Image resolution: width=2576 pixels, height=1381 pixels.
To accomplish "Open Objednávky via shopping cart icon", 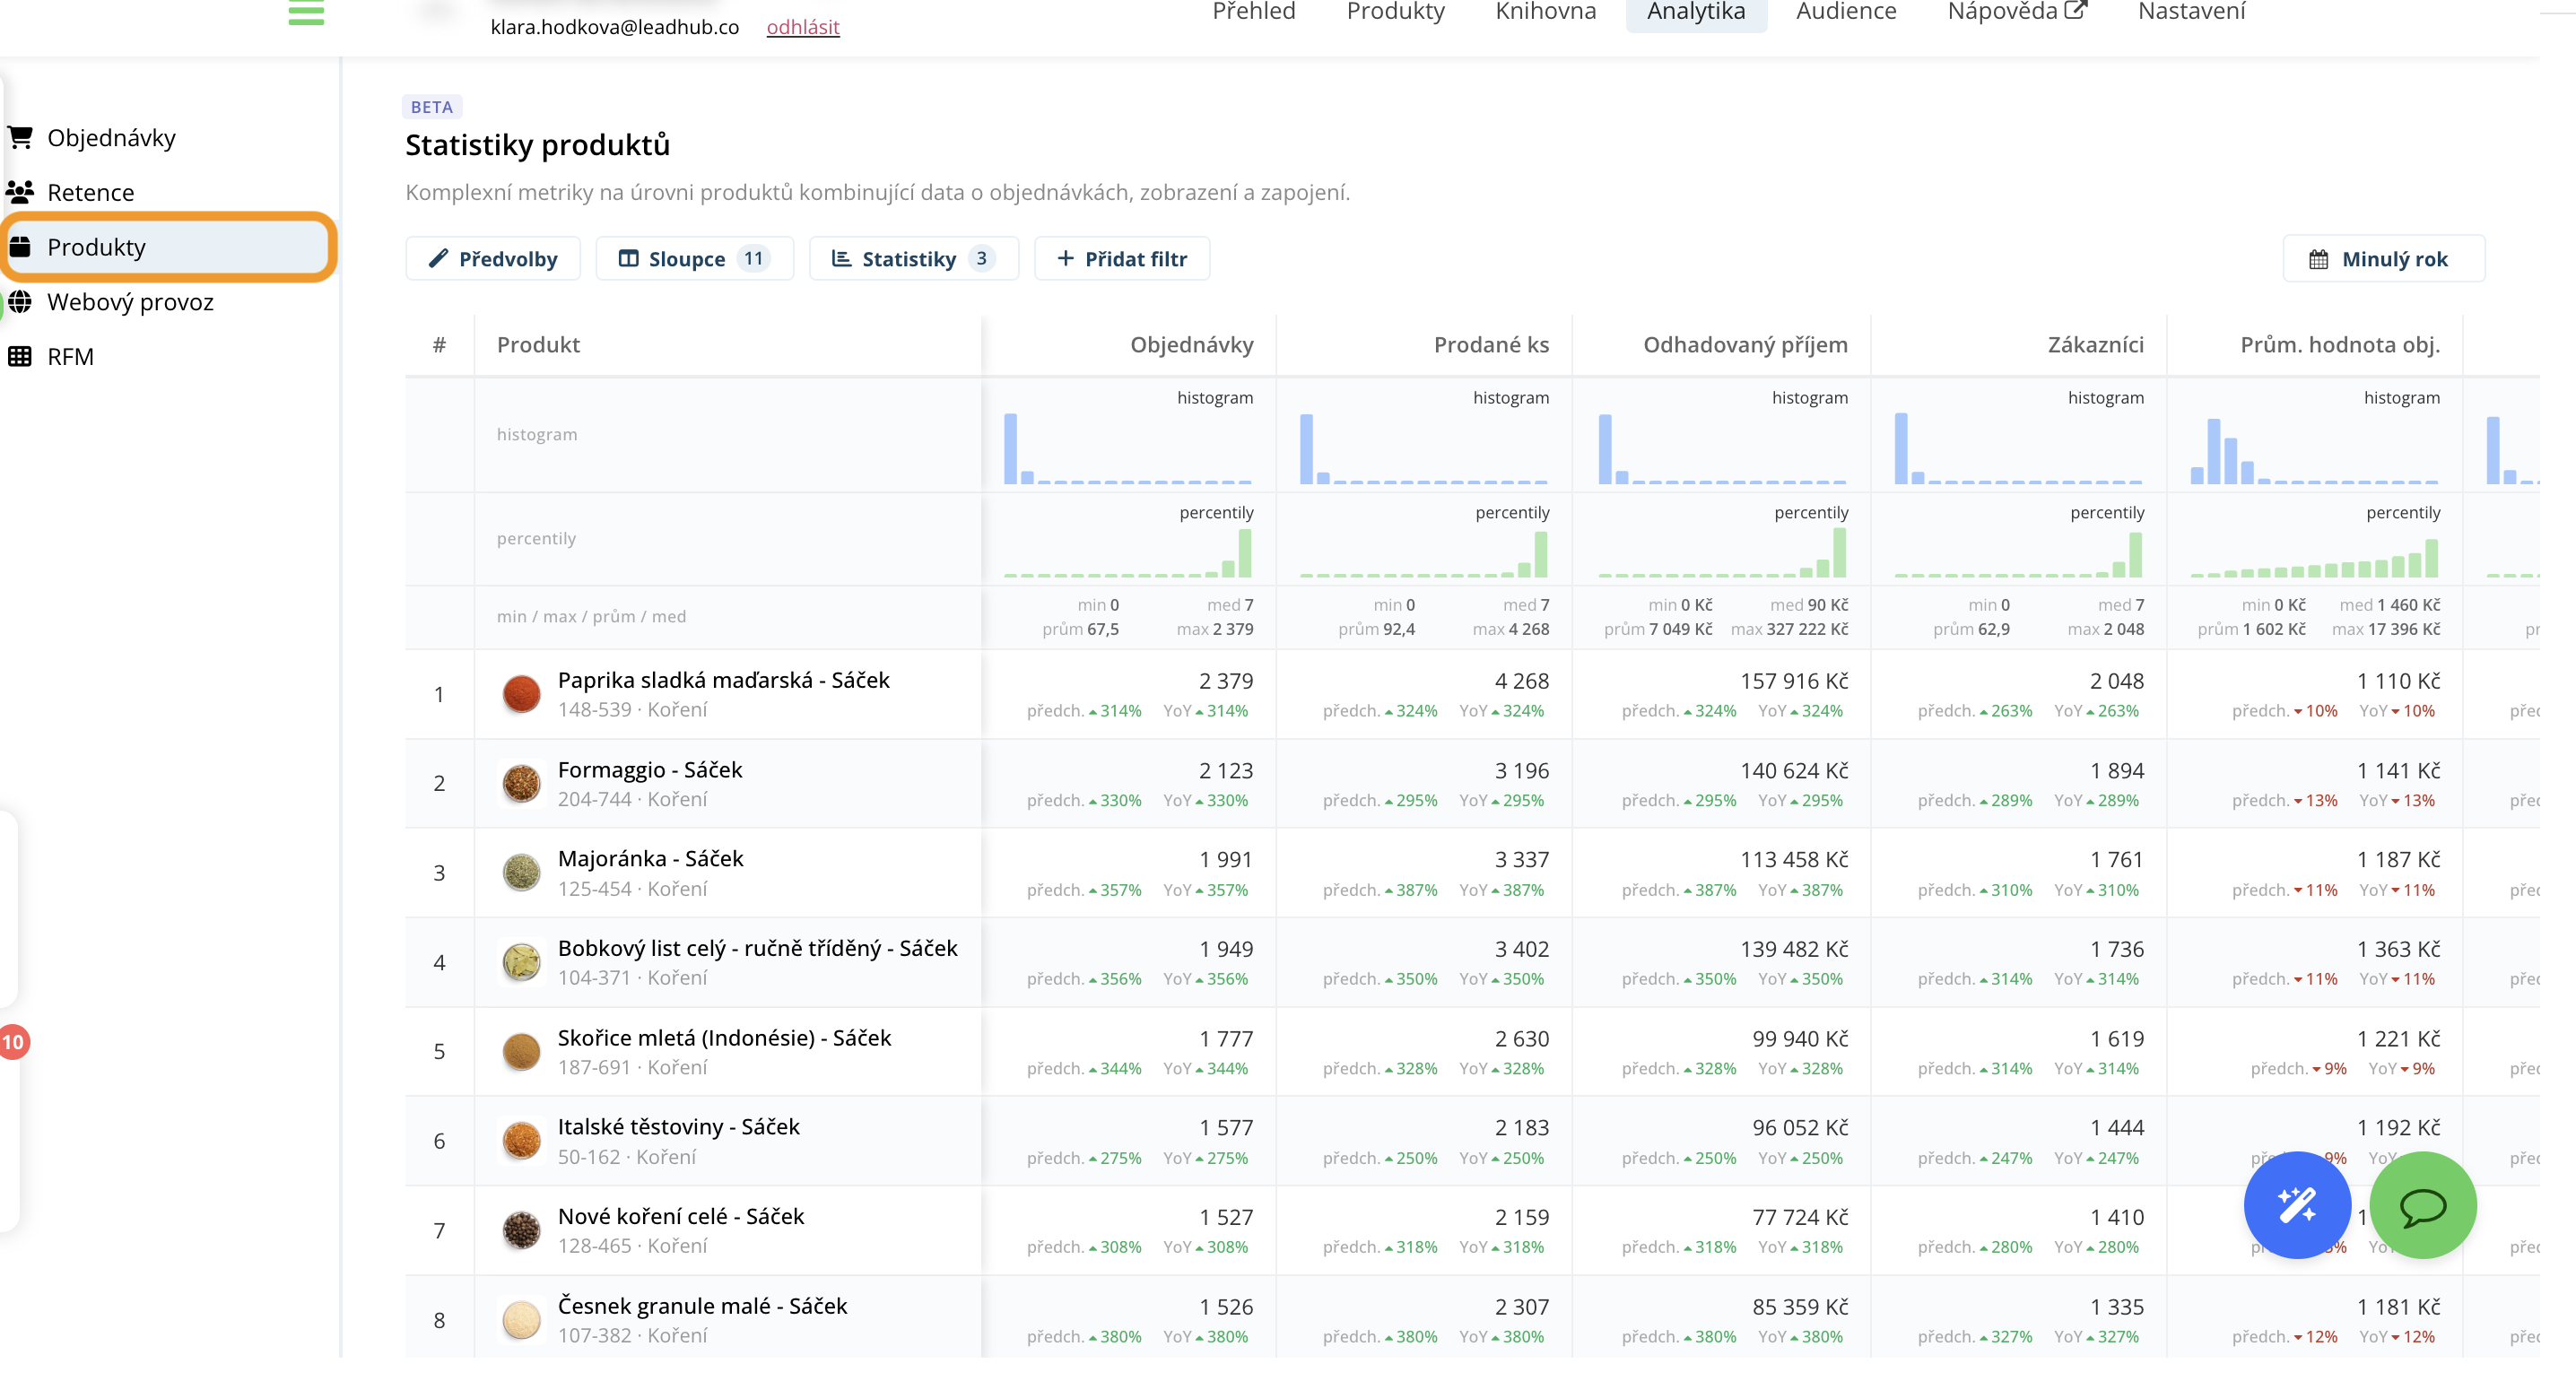I will [x=20, y=137].
